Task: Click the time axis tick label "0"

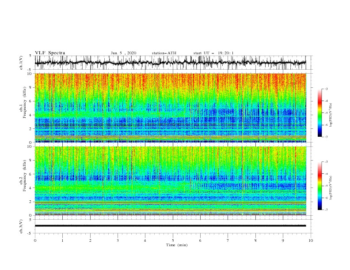Action: pyautogui.click(x=35, y=240)
